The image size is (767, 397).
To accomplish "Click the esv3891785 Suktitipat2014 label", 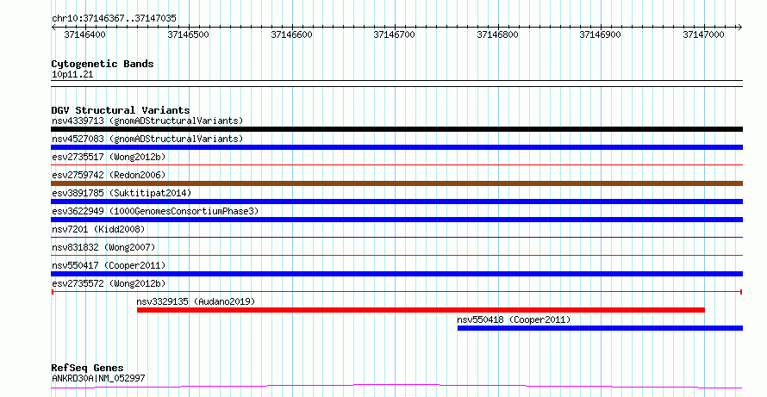I will [122, 193].
